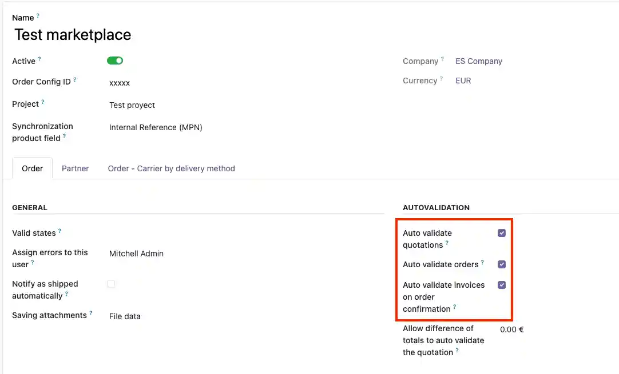Open Order - Carrier by delivery method tab
The height and width of the screenshot is (374, 619).
(x=171, y=168)
